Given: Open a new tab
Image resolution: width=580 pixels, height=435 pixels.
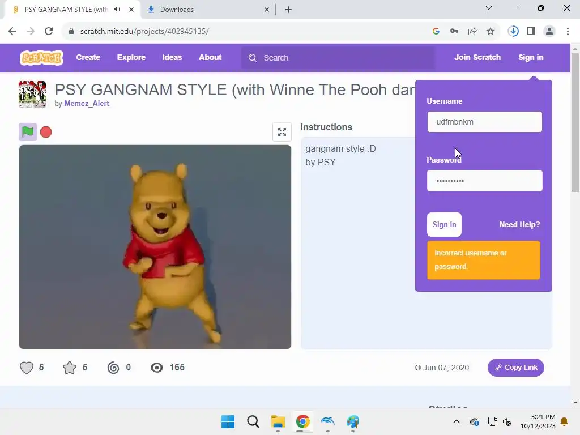Looking at the screenshot, I should (288, 10).
